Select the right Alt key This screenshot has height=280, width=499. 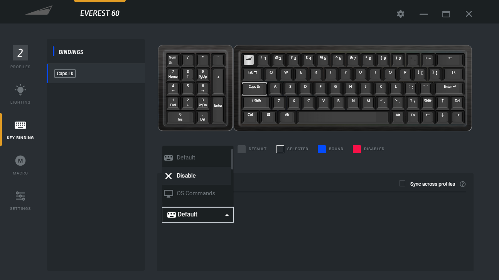pos(398,116)
